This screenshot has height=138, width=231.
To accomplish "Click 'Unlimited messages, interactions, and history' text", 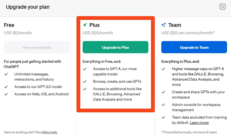I will coord(34,77).
